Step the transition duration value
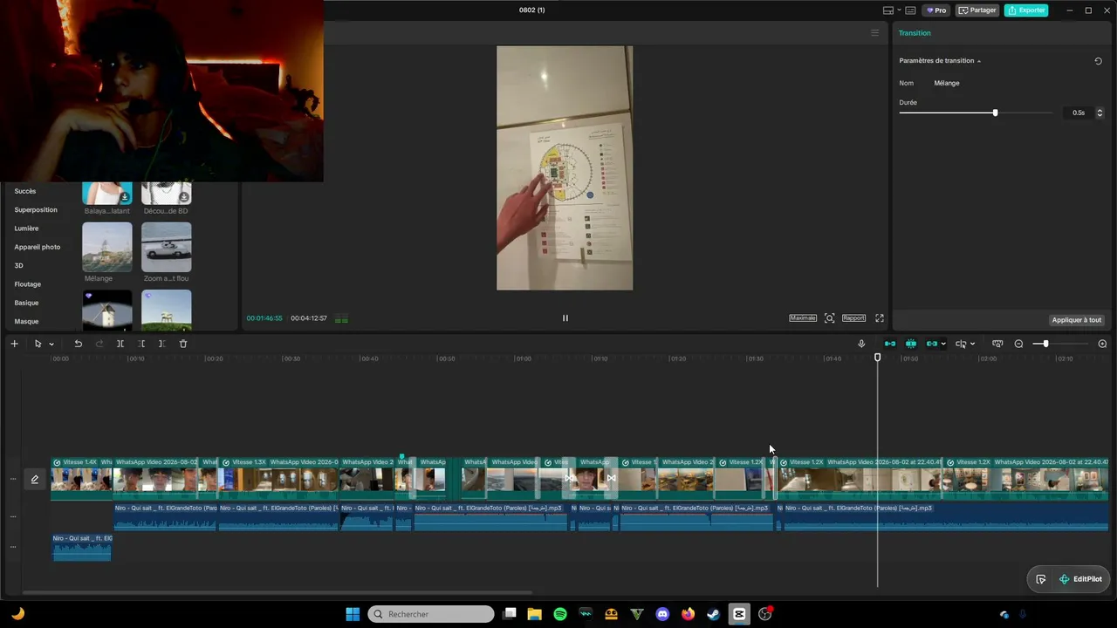The height and width of the screenshot is (628, 1117). point(1100,113)
